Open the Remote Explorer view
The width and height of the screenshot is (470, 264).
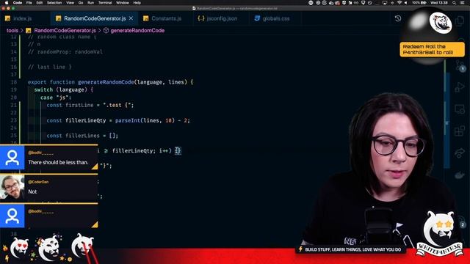(460, 109)
